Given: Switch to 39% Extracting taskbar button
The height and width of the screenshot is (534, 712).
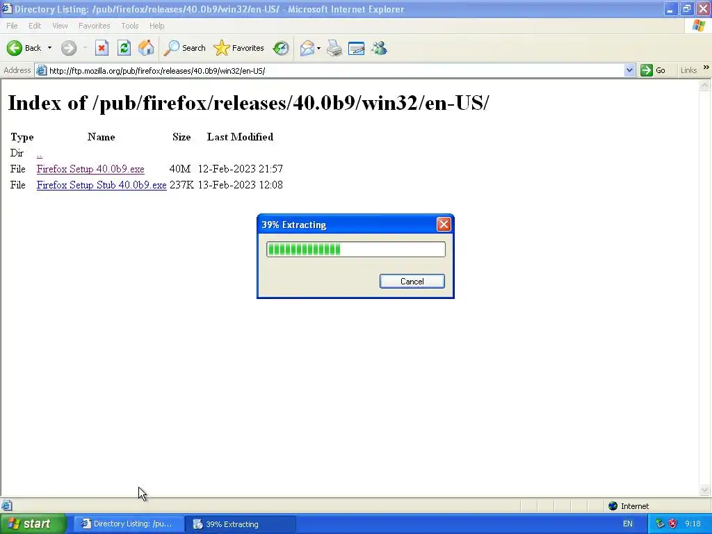Looking at the screenshot, I should tap(241, 524).
